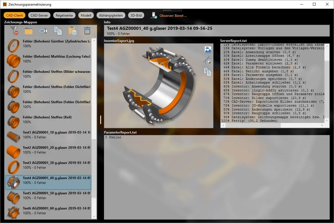Show the 3D-Bild view
The width and height of the screenshot is (334, 223).
pos(136,15)
